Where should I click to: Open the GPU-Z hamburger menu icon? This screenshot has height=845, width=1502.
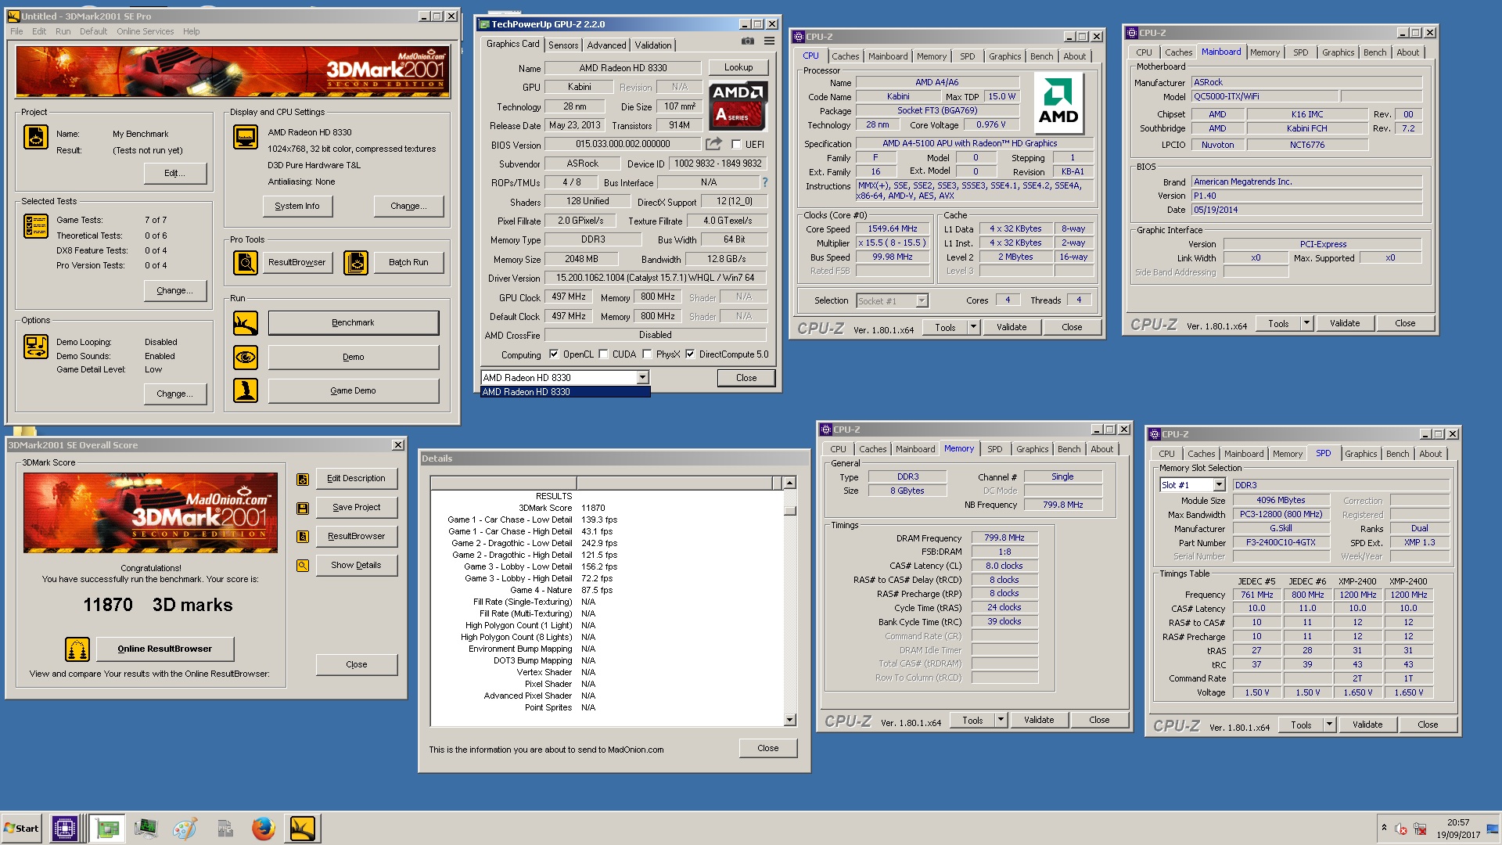(x=770, y=41)
